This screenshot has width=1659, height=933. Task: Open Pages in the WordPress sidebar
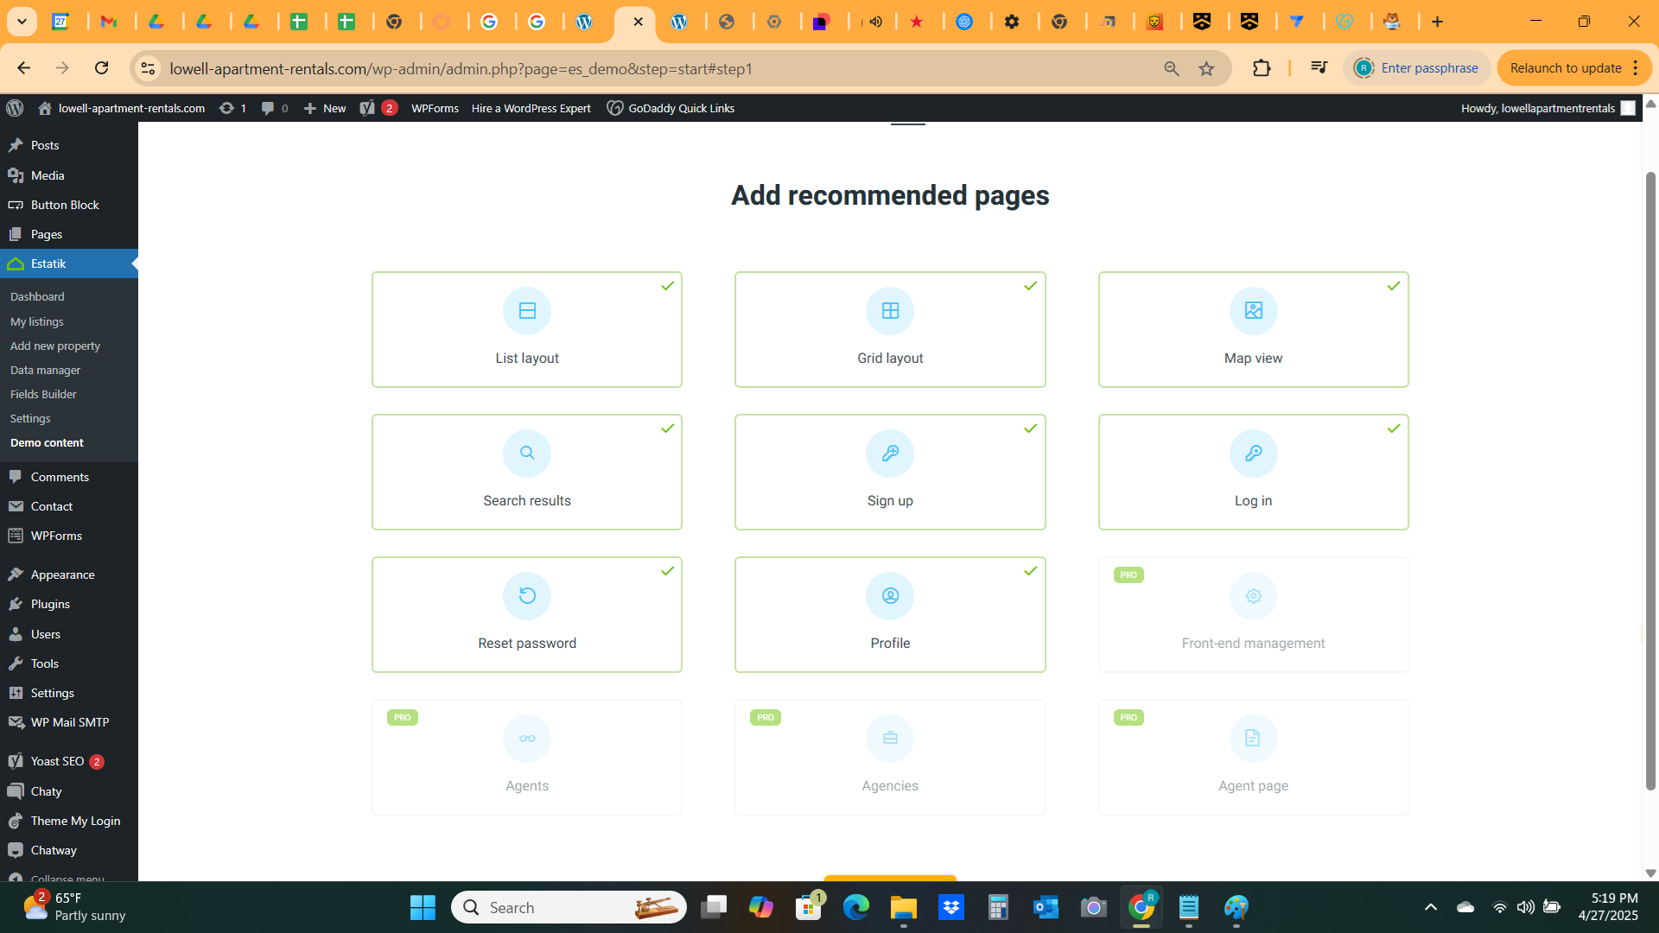[69, 234]
